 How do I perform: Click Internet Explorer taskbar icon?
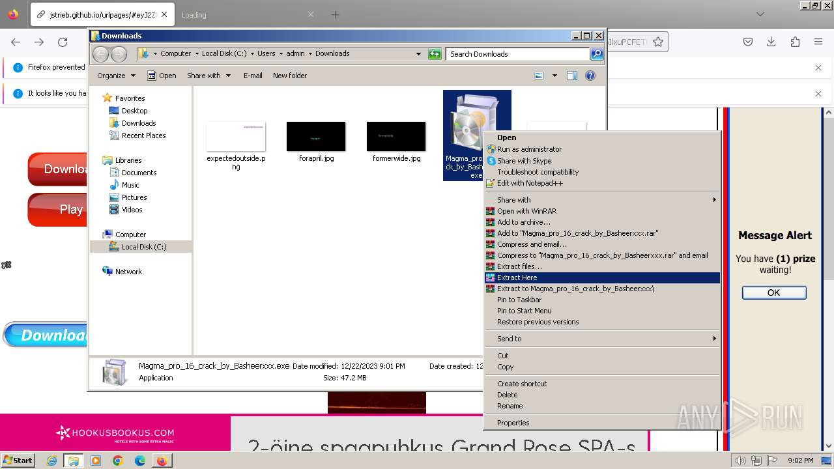coord(52,461)
